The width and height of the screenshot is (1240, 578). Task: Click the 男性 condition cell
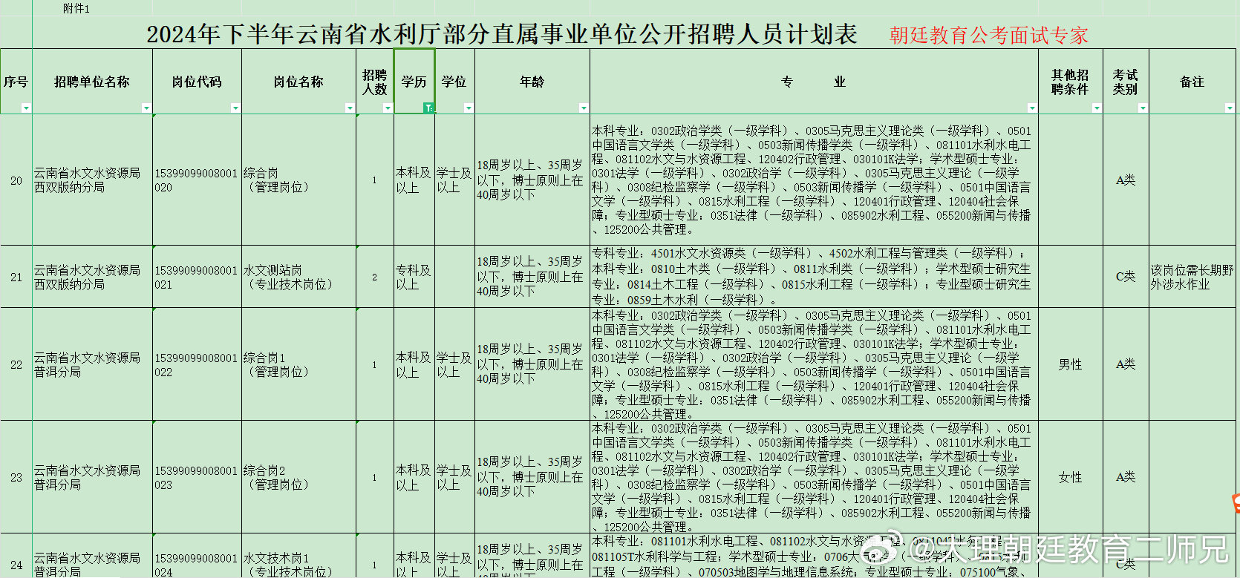1071,364
